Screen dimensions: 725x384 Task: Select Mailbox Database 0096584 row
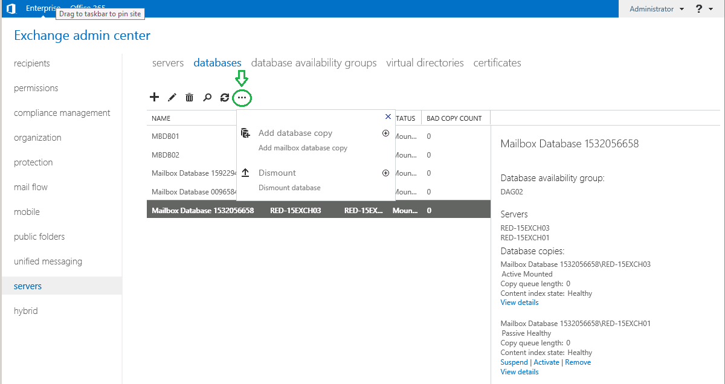193,192
